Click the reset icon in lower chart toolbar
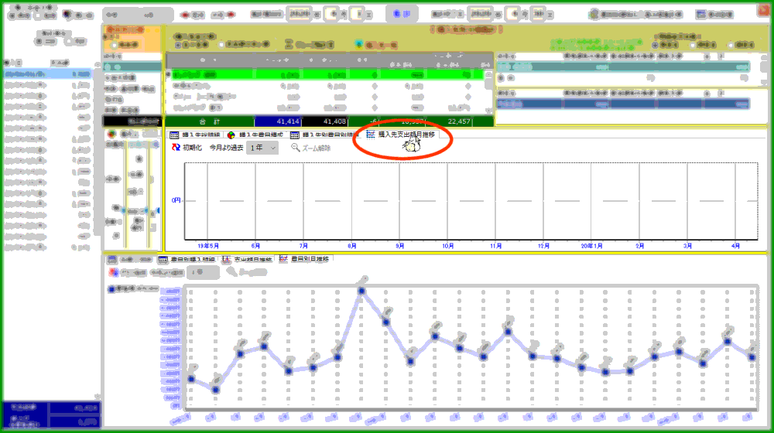Image resolution: width=774 pixels, height=433 pixels. (x=114, y=272)
